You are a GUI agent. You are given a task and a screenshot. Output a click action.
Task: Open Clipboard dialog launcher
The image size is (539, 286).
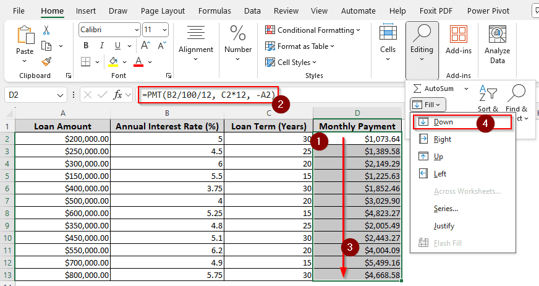coord(69,76)
